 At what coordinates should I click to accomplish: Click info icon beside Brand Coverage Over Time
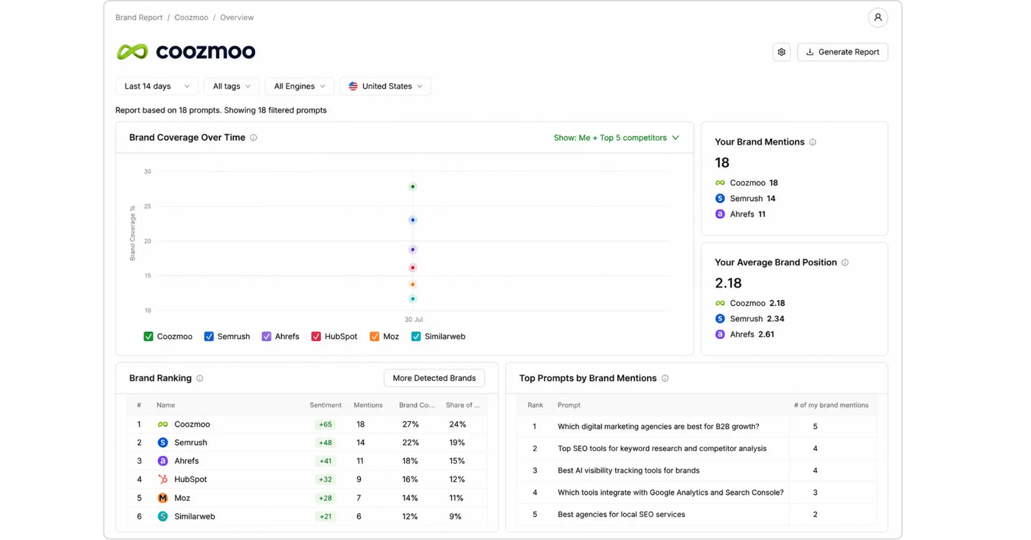253,138
